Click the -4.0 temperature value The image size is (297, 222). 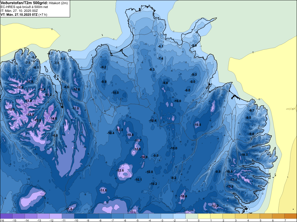pyautogui.click(x=55, y=136)
